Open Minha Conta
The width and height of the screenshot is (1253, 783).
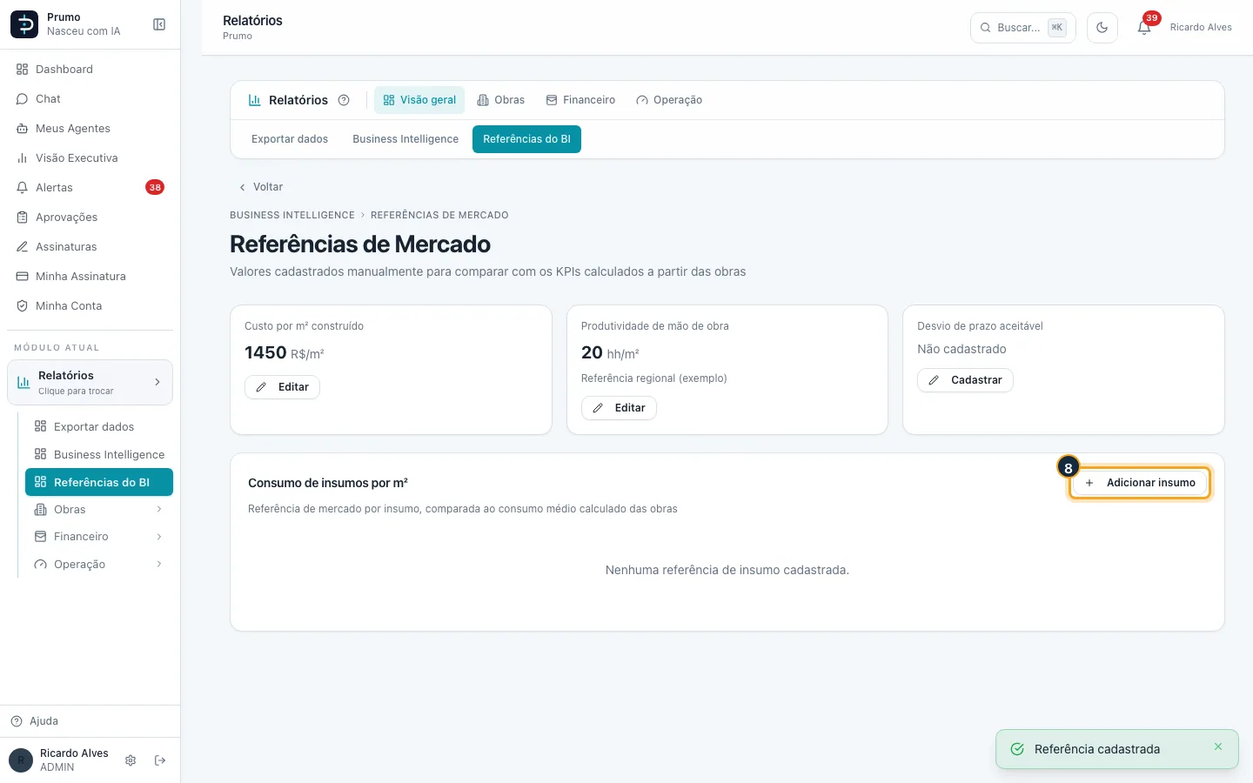pos(90,306)
